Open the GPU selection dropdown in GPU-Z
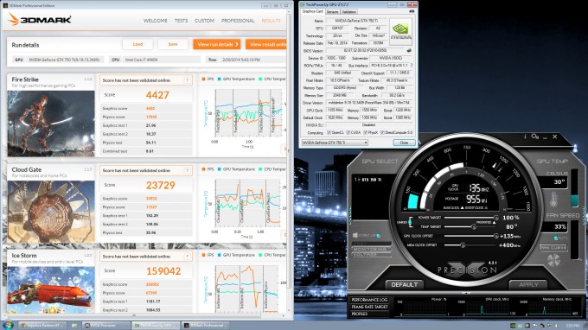This screenshot has width=588, height=330. click(335, 143)
